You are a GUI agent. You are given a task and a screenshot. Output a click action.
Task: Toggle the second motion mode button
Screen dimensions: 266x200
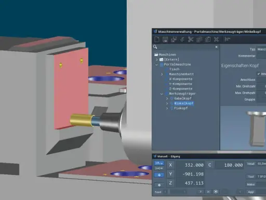point(159,168)
